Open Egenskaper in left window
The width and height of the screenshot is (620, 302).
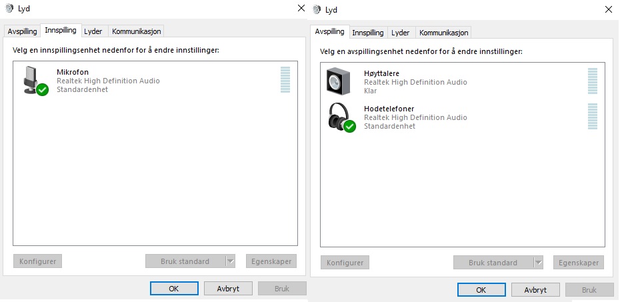tap(271, 261)
